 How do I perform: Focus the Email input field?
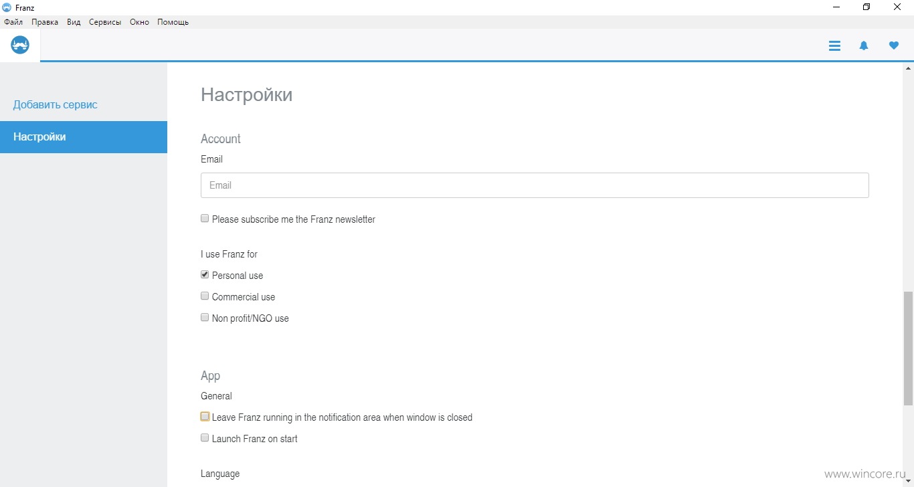coord(535,185)
